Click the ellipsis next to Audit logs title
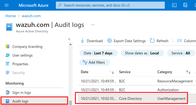The width and height of the screenshot is (196, 105). pos(93,25)
